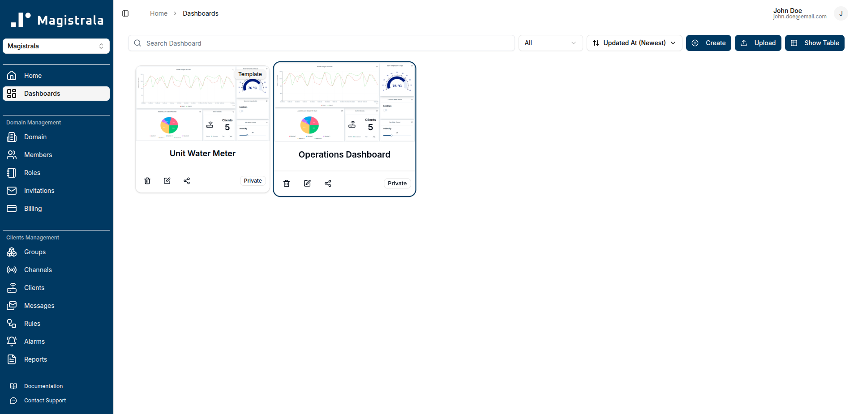This screenshot has width=858, height=414.
Task: Toggle the Private badge on Operations Dashboard
Action: click(397, 183)
